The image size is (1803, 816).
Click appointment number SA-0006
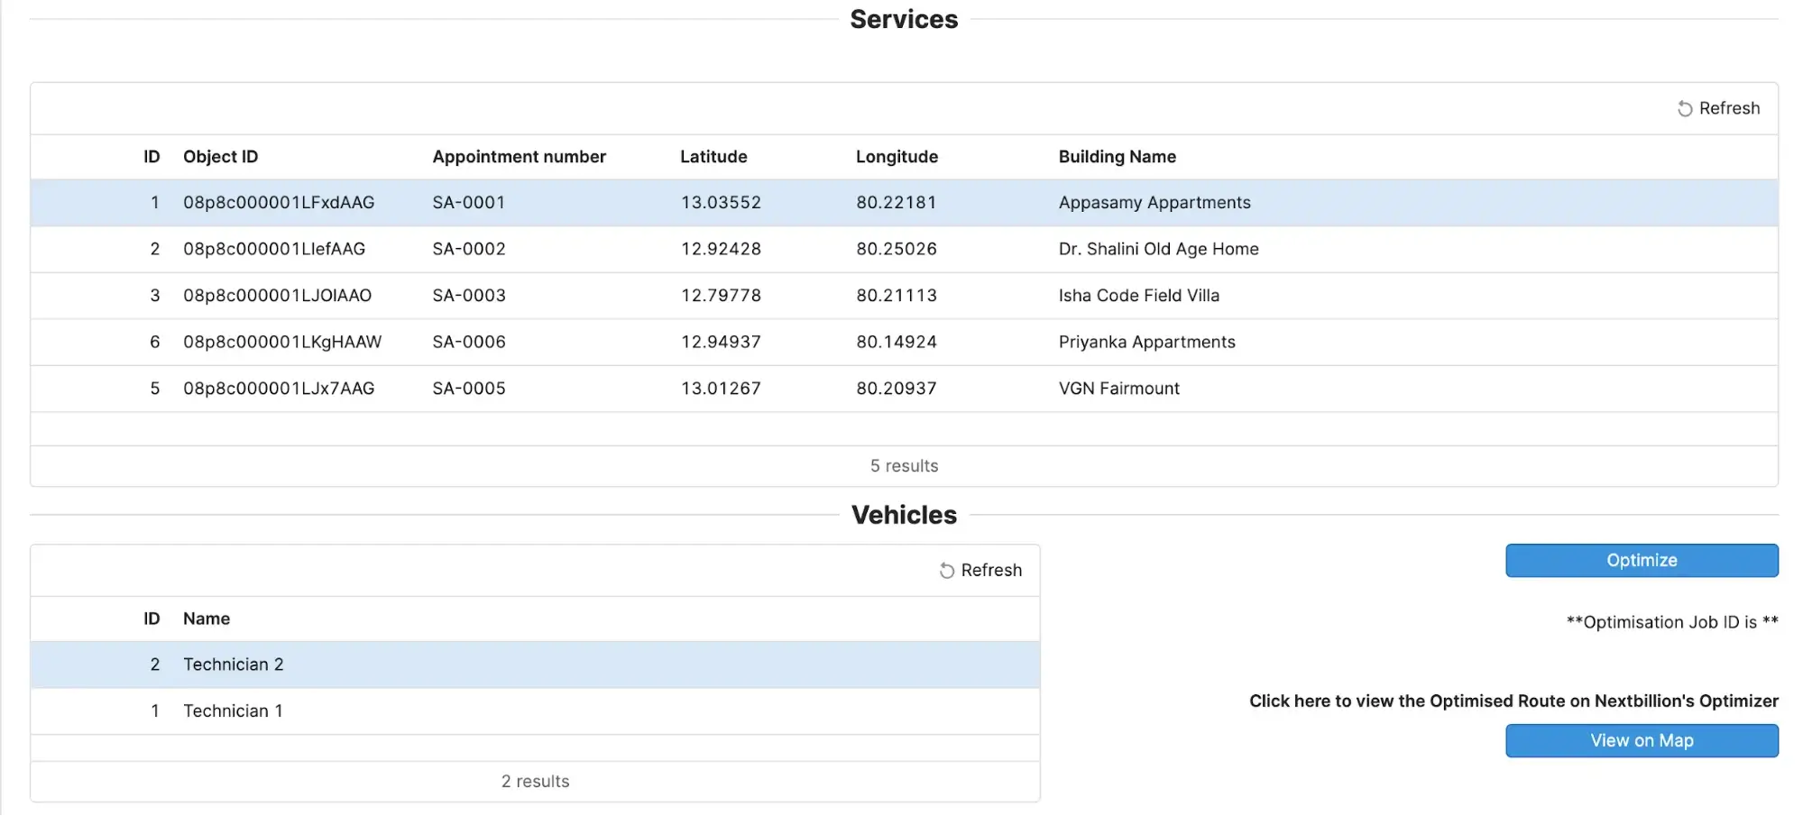[x=469, y=342]
